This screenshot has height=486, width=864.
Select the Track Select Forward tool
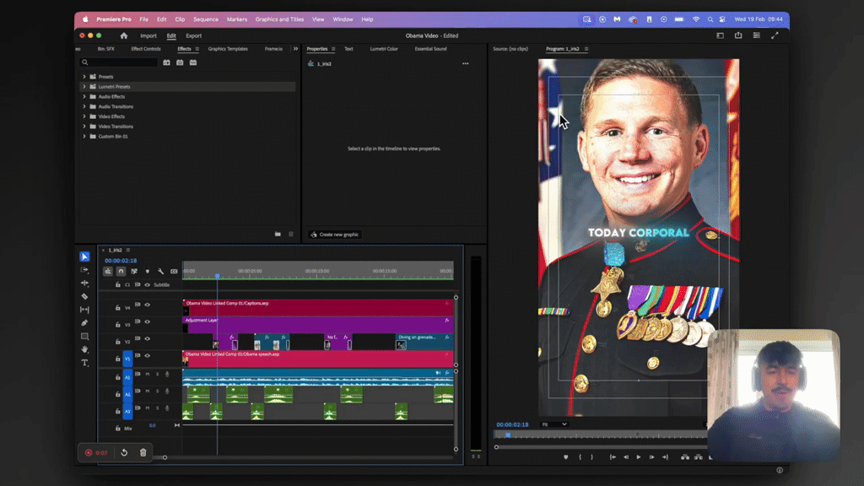(x=84, y=270)
